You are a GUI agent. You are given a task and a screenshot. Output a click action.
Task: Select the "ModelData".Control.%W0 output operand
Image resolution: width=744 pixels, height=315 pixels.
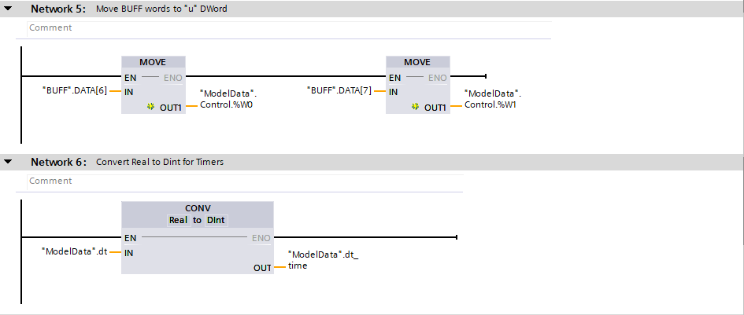coord(228,99)
